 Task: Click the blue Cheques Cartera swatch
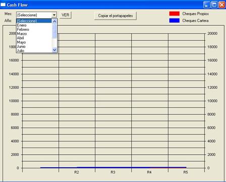[x=175, y=21]
